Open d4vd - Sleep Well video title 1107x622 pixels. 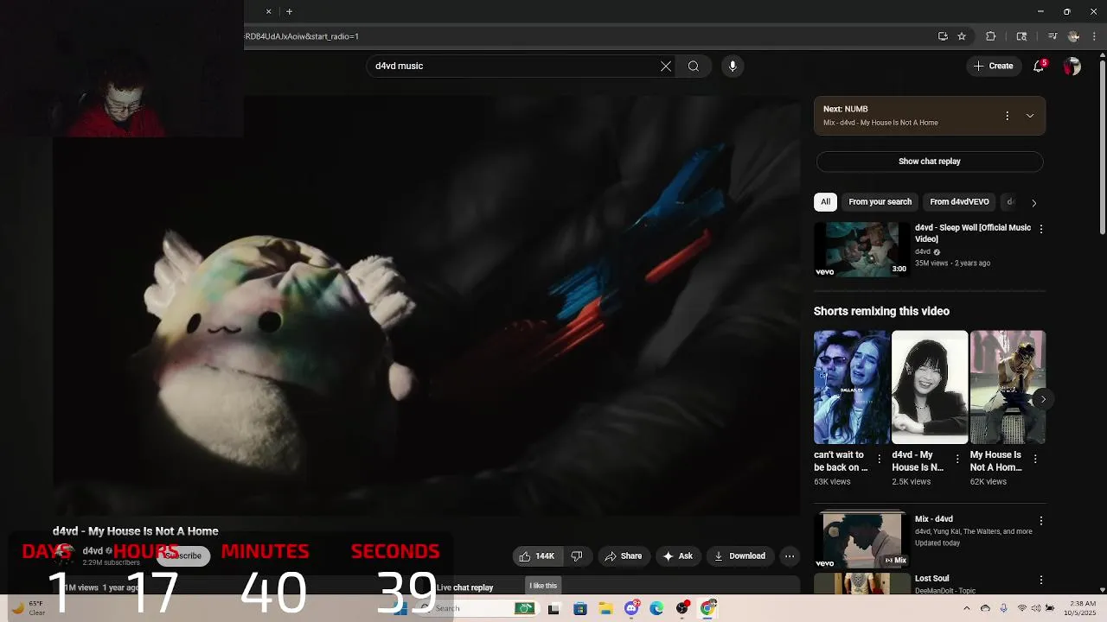[973, 233]
